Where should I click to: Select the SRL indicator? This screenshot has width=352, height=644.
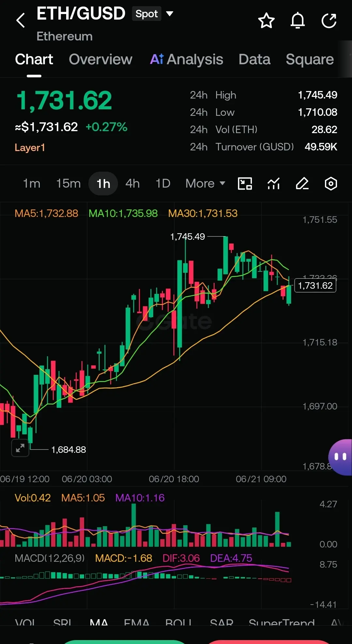(x=62, y=622)
